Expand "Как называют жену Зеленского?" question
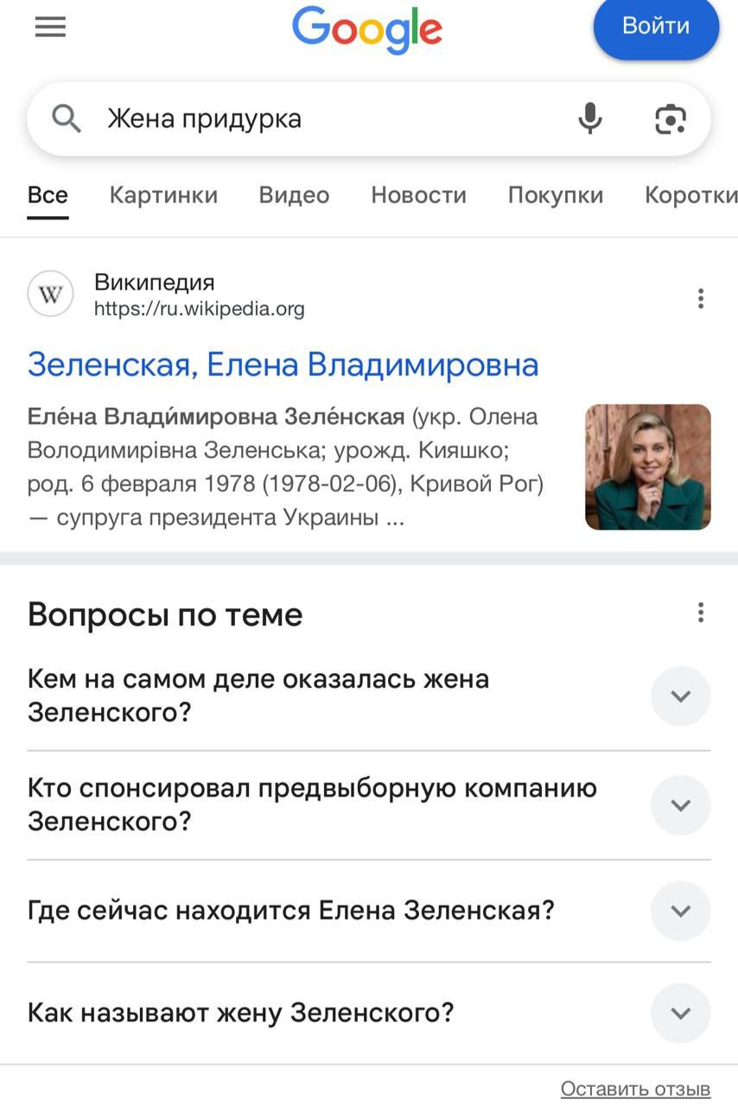 (680, 1013)
